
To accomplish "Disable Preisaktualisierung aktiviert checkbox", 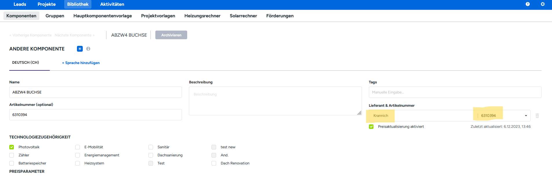I will click(x=371, y=127).
